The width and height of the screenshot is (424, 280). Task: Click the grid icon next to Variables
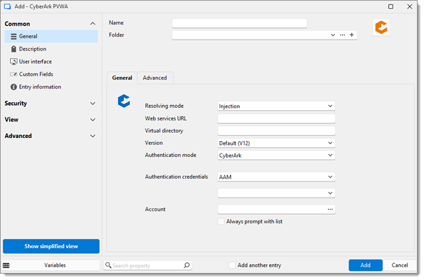[x=6, y=266]
